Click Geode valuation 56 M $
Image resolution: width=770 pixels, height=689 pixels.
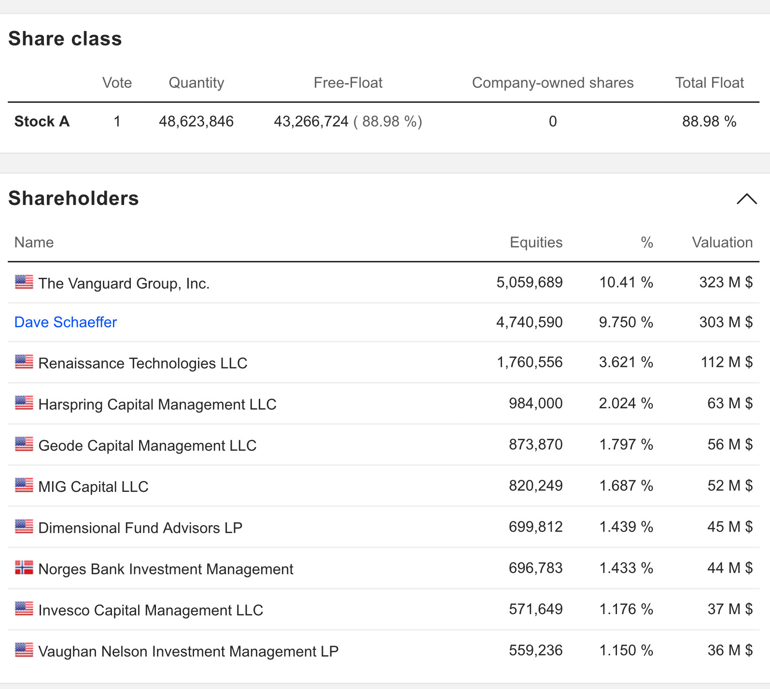[x=730, y=445]
